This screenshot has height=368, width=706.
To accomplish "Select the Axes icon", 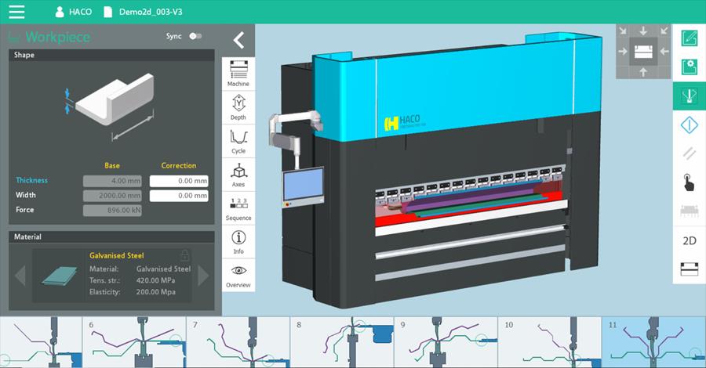I will [x=238, y=175].
